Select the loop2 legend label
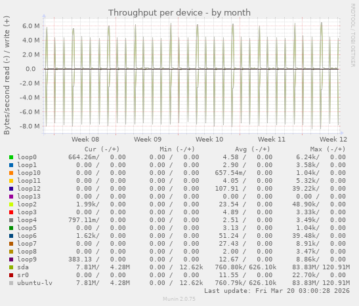The height and width of the screenshot is (306, 359). click(27, 204)
